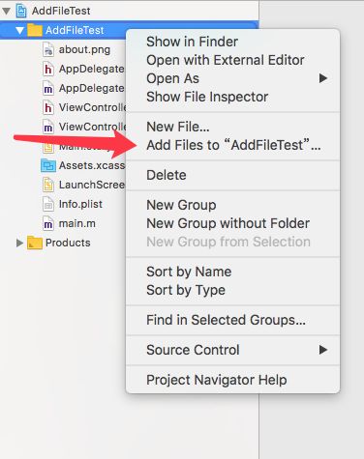This screenshot has height=459, width=364.
Task: Open the main.m source file
Action: (76, 223)
